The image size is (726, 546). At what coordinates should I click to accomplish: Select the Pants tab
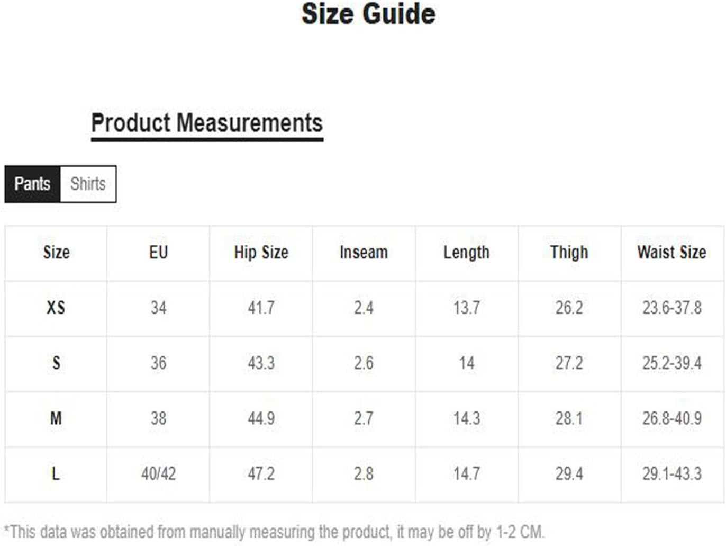32,184
